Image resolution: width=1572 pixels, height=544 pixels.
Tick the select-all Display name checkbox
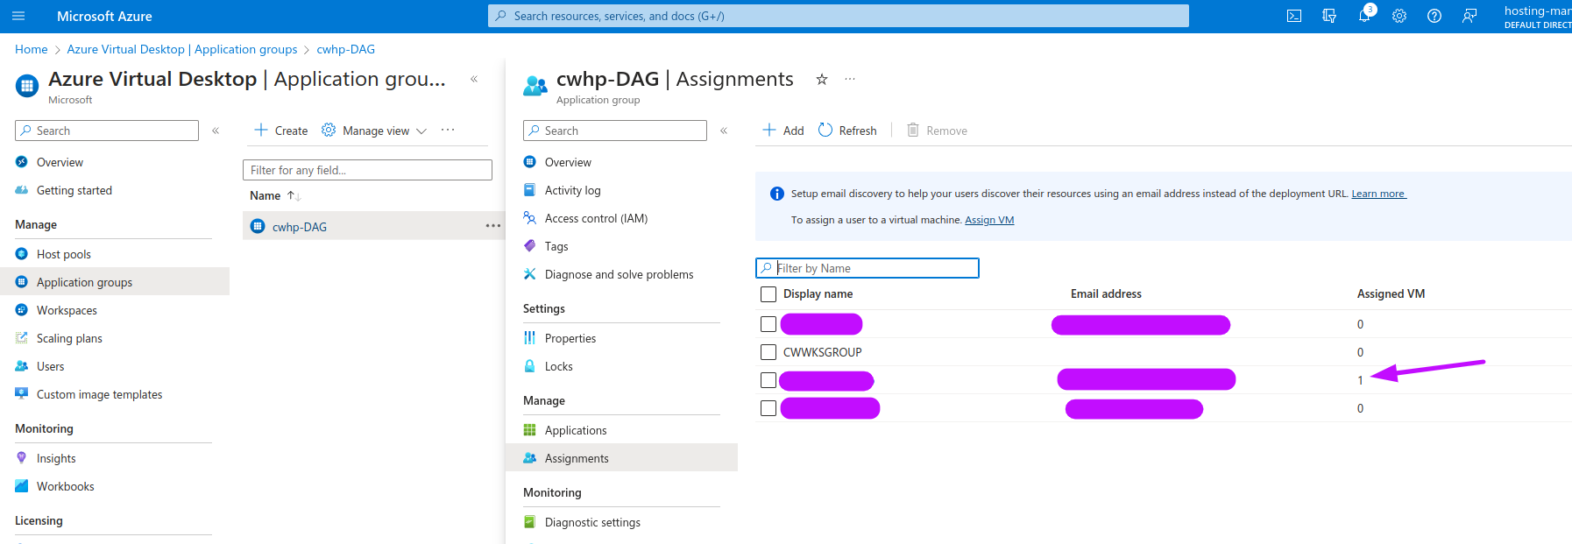click(768, 294)
